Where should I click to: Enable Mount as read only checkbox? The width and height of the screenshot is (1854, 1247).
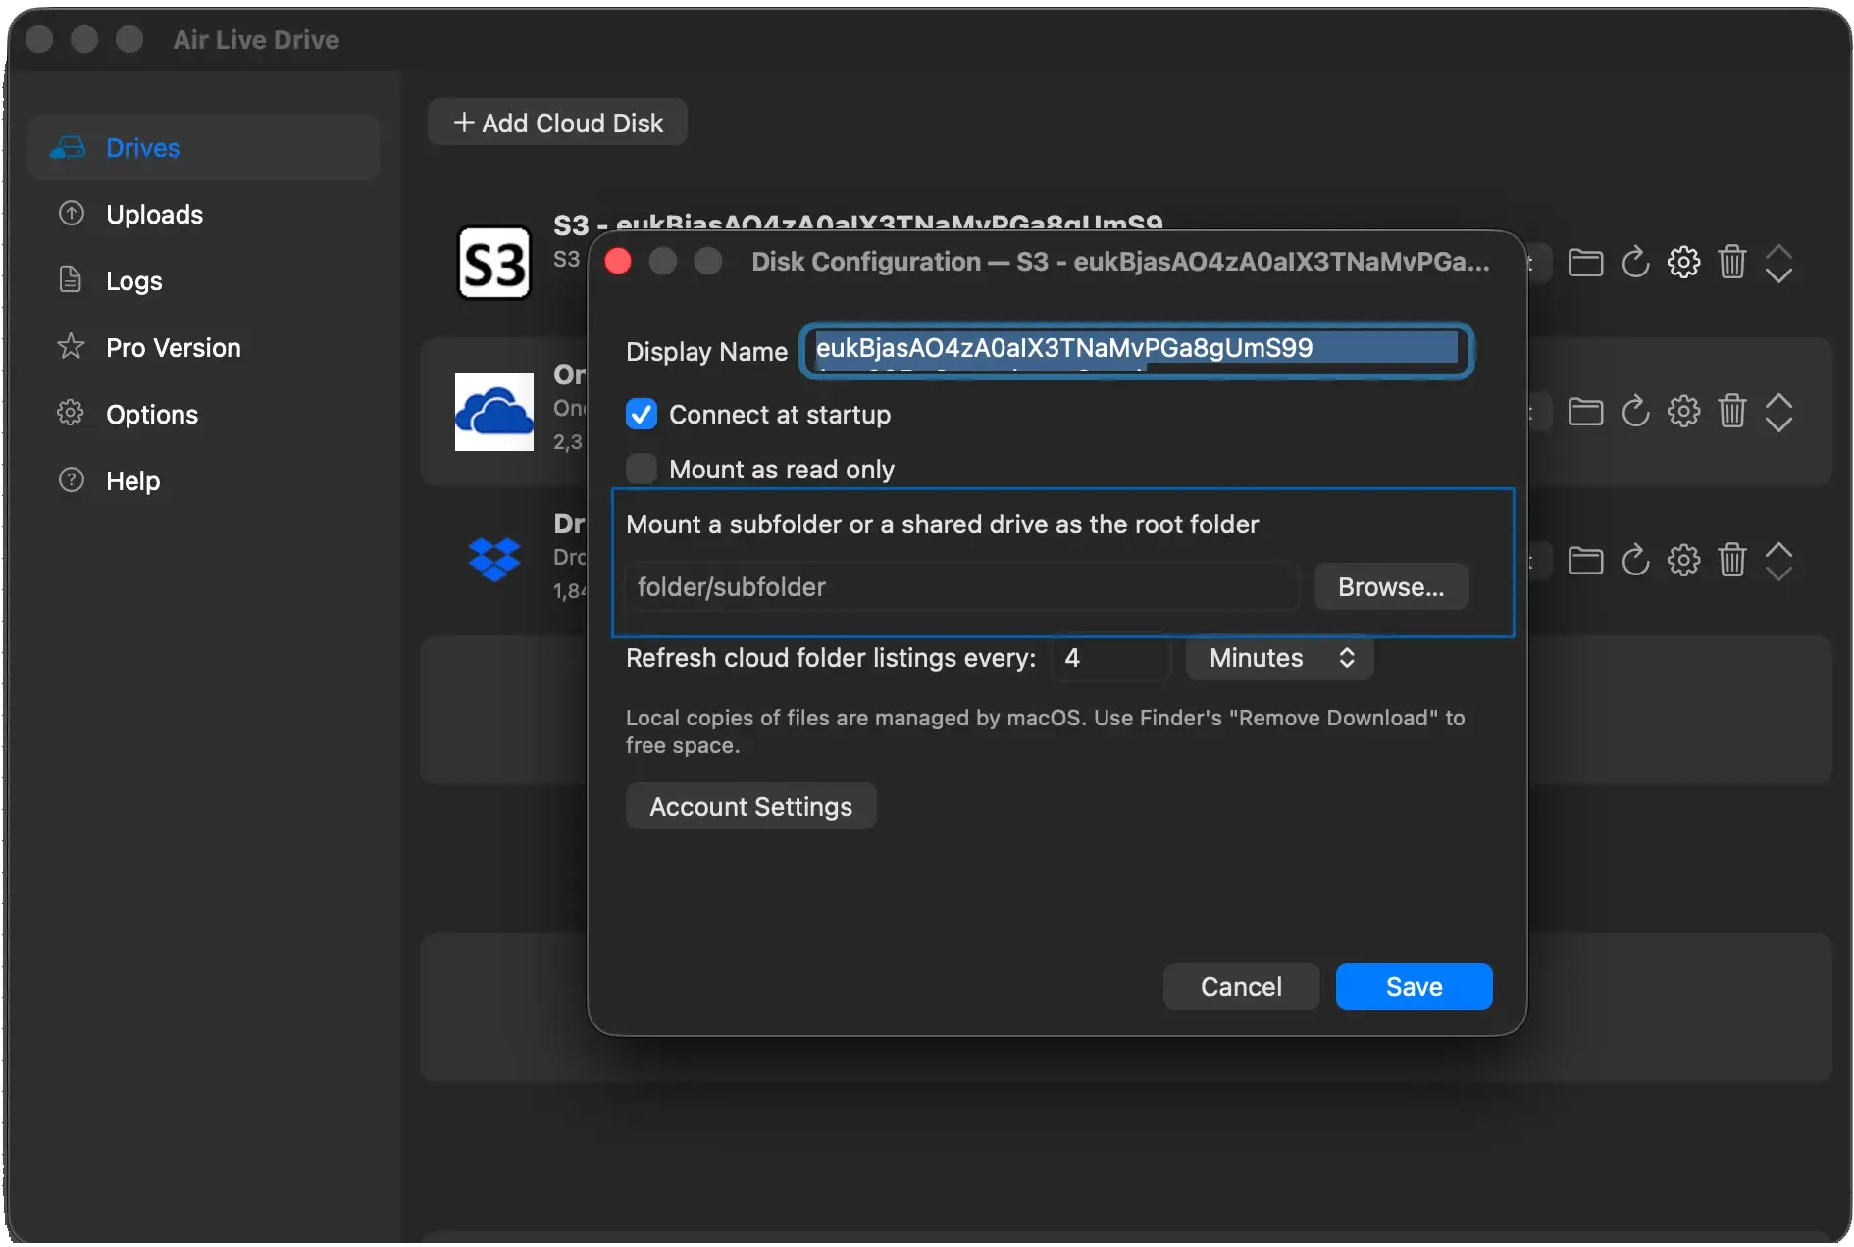click(642, 469)
